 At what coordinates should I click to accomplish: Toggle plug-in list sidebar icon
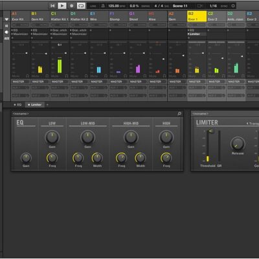click(x=6, y=32)
